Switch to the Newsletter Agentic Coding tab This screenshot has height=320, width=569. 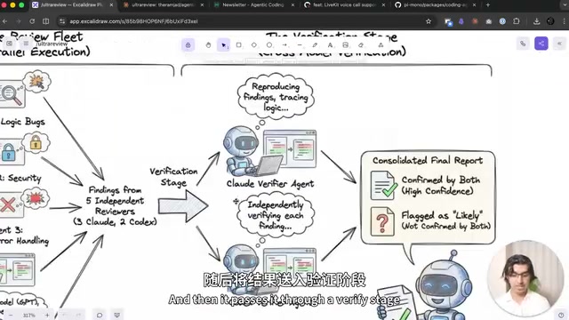[254, 5]
